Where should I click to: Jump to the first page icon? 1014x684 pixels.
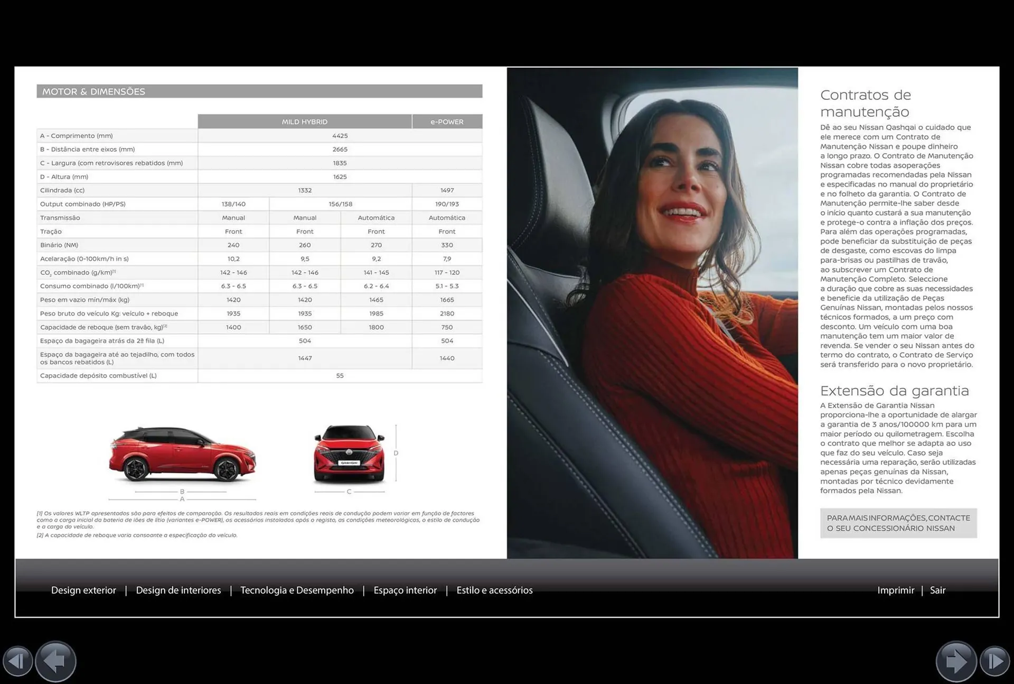pyautogui.click(x=18, y=661)
